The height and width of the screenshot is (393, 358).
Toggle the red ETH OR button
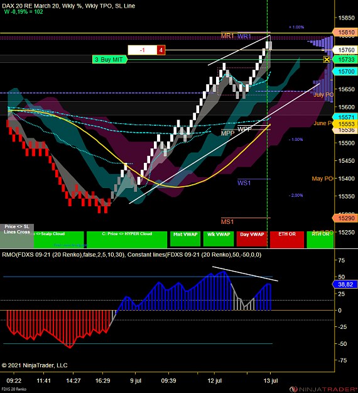coord(287,239)
